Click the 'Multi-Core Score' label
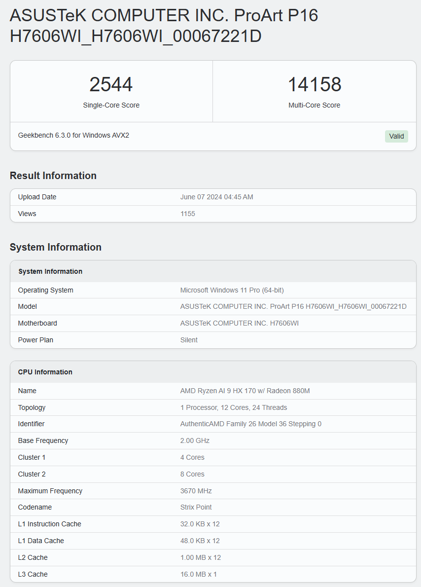Viewport: 421px width, 587px height. coord(315,105)
